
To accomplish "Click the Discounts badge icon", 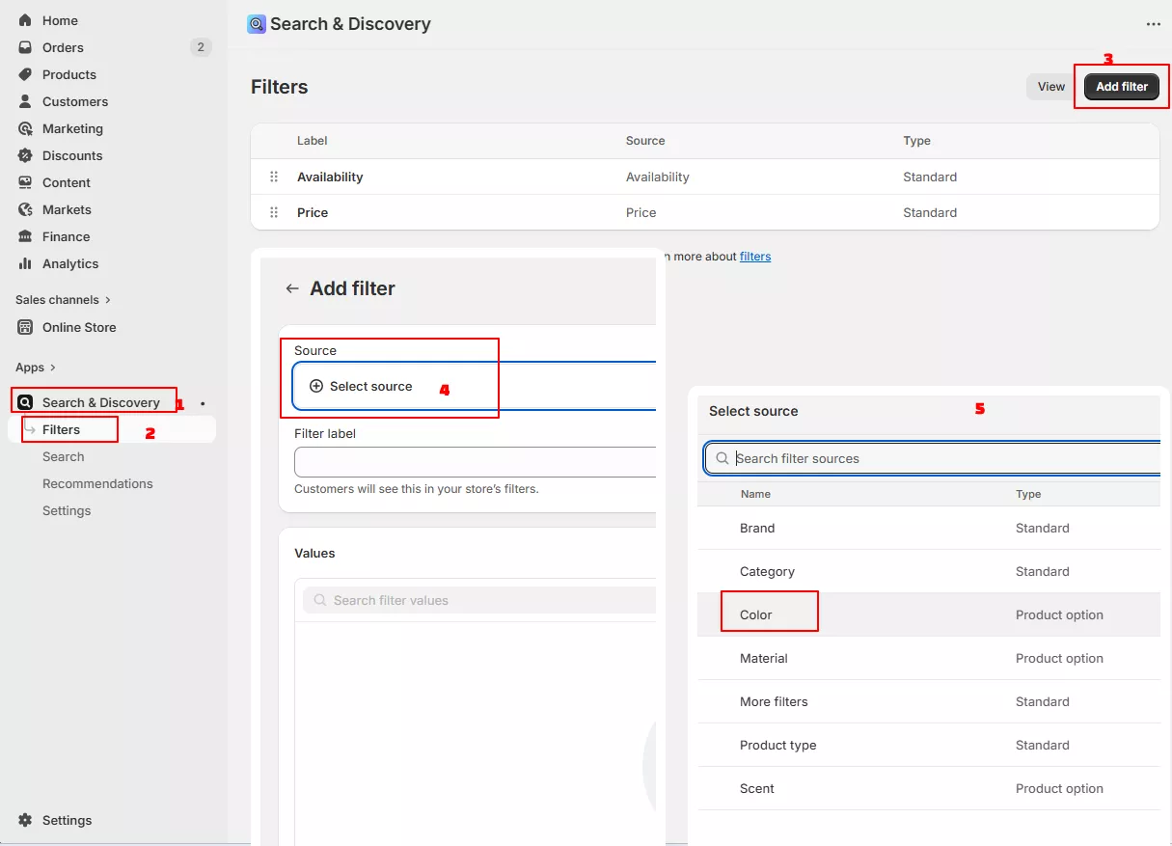I will [25, 155].
